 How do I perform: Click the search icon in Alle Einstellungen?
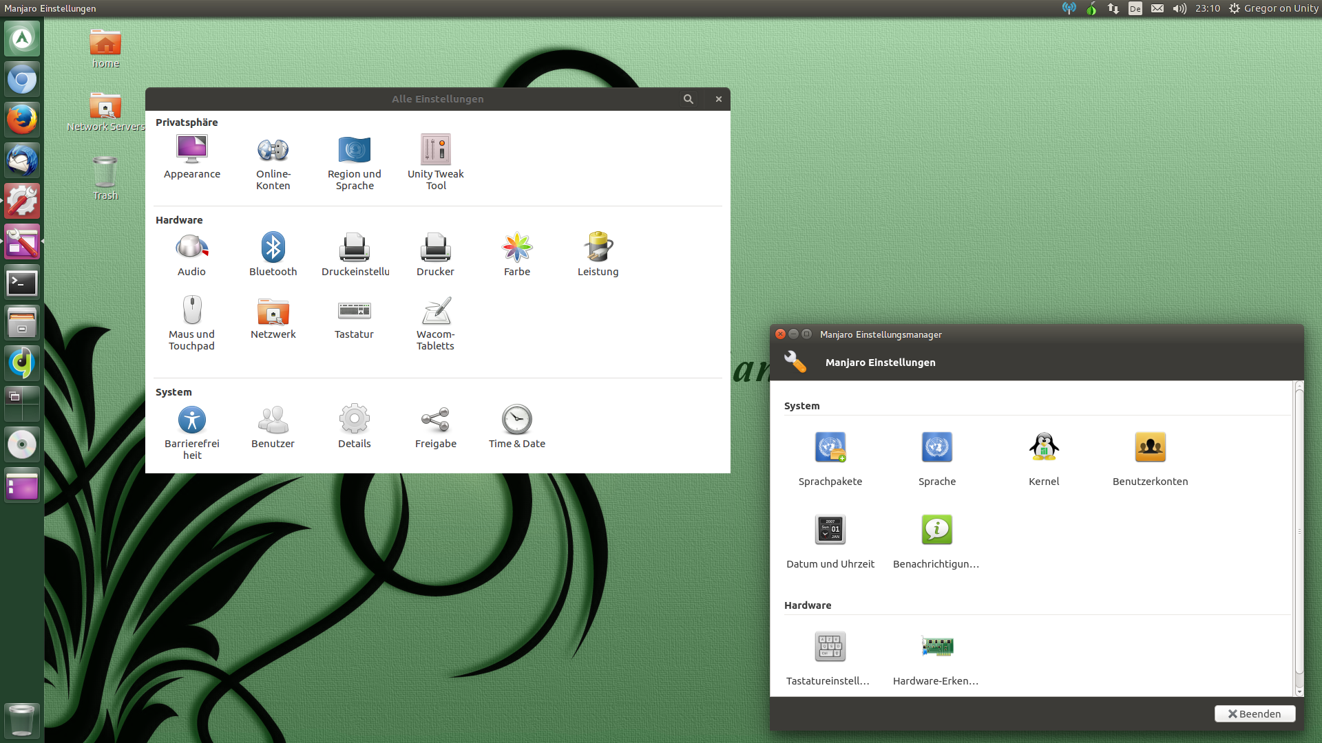coord(688,99)
